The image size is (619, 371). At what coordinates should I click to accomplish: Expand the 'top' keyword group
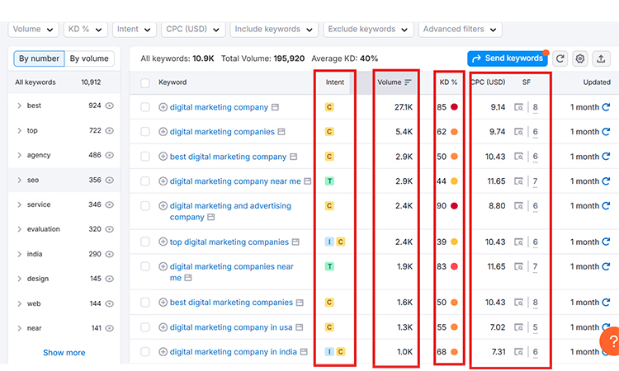[x=19, y=130]
